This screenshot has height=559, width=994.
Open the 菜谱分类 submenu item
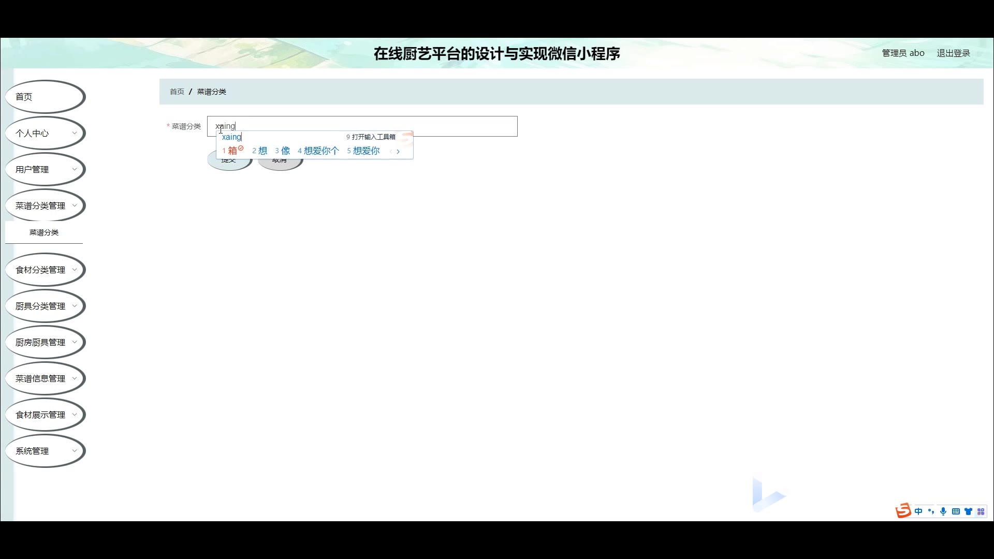tap(44, 232)
